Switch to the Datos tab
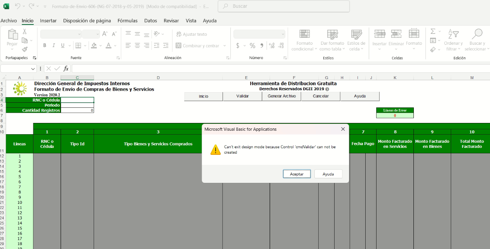490x249 pixels. (x=151, y=21)
